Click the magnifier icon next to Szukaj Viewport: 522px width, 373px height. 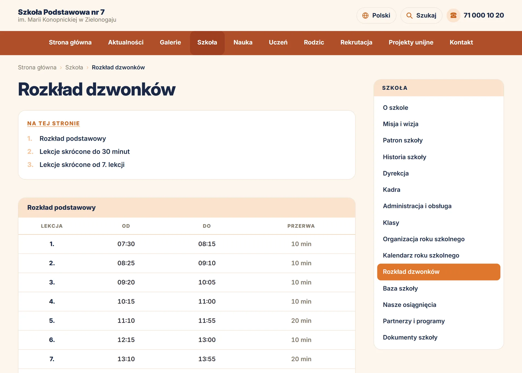click(409, 16)
